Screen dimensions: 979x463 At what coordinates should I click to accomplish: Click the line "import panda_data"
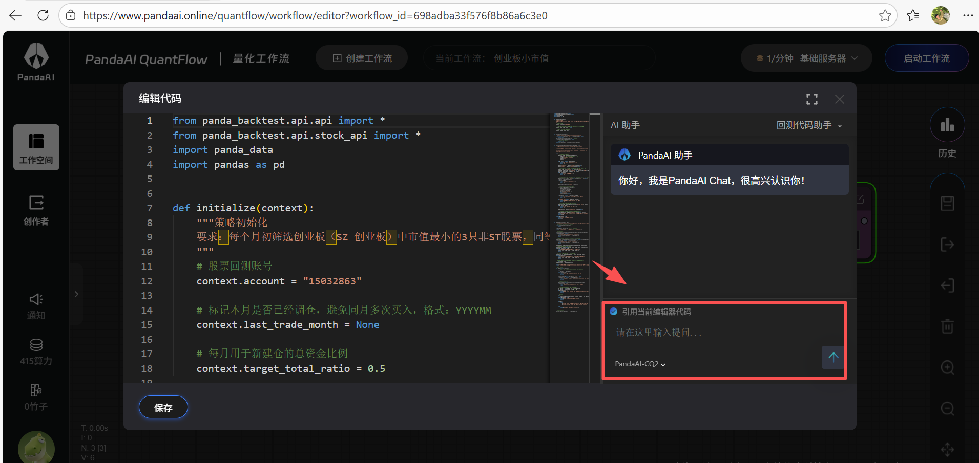pos(223,150)
